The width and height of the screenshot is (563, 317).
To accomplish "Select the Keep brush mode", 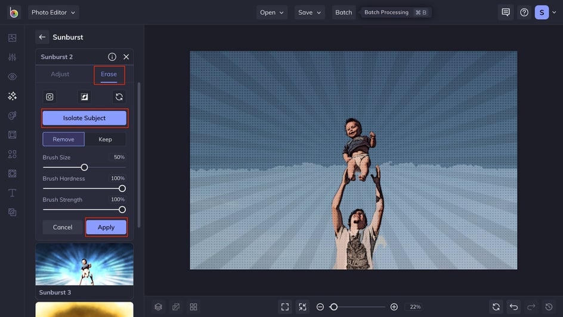I will (x=105, y=139).
